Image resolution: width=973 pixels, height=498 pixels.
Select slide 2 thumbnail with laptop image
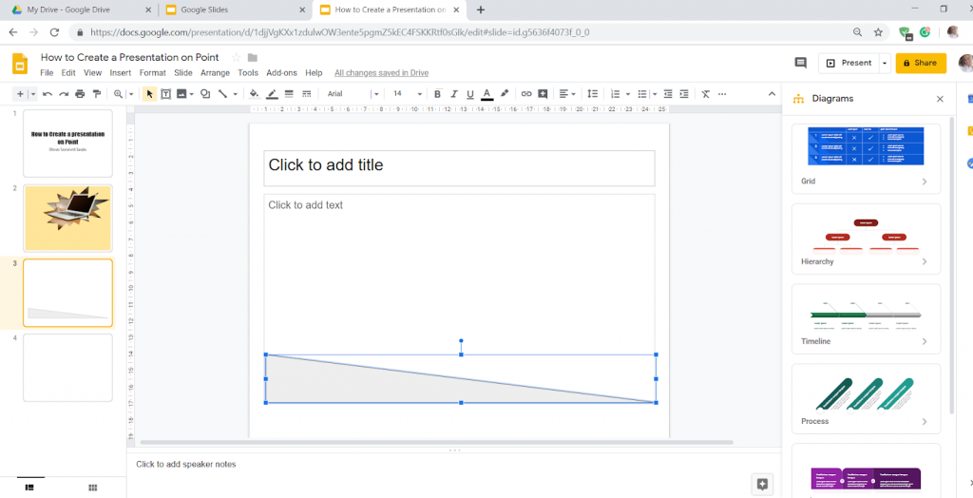tap(67, 218)
